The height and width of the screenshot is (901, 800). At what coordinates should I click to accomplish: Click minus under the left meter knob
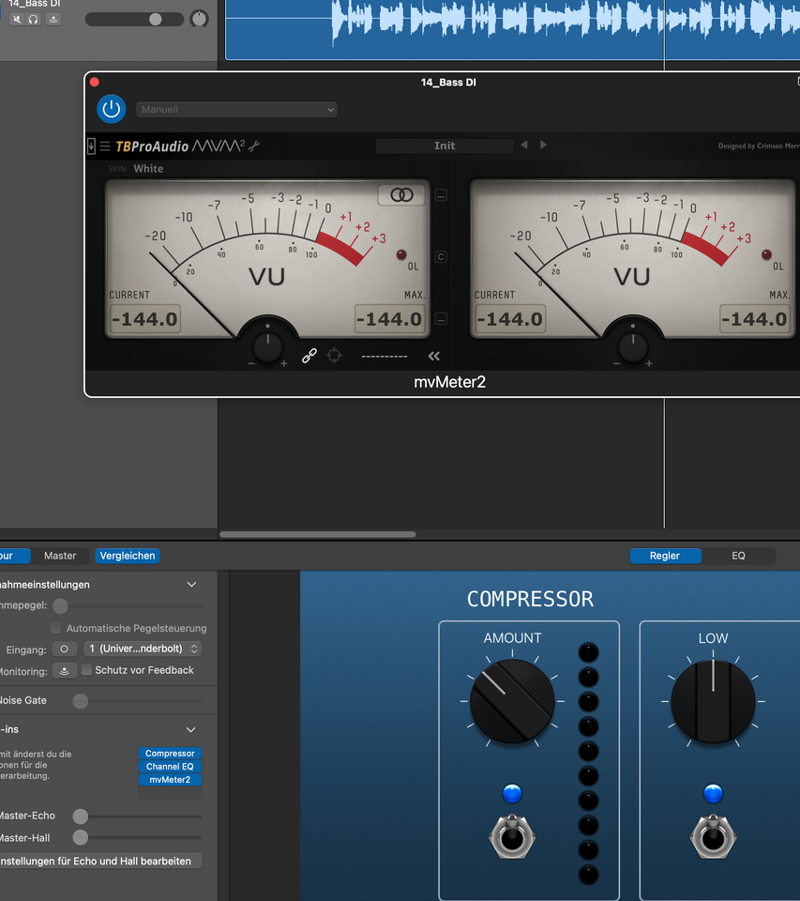pos(251,364)
